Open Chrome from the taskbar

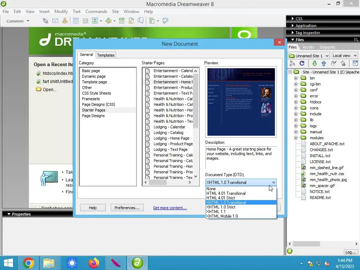click(28, 263)
